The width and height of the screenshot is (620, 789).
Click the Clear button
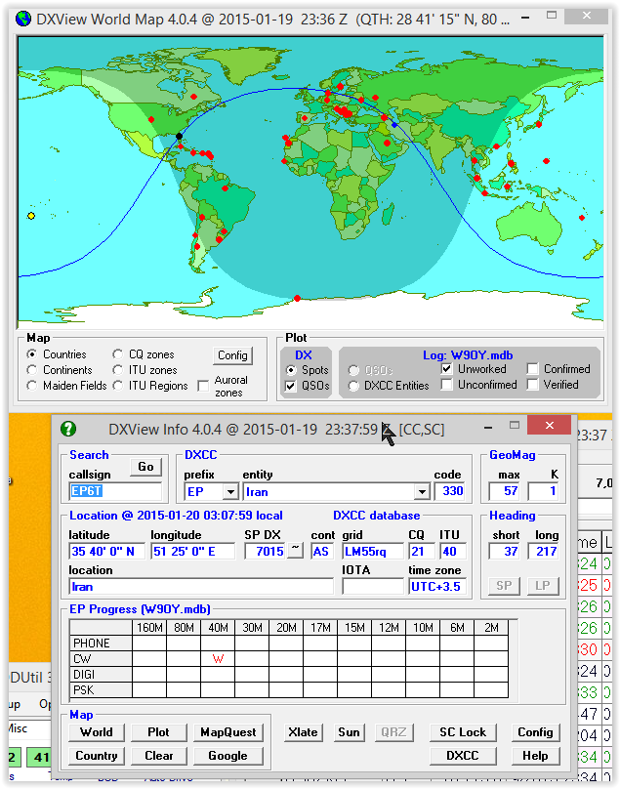coord(158,756)
